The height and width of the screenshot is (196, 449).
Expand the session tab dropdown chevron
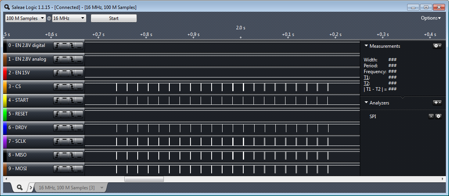(102, 188)
